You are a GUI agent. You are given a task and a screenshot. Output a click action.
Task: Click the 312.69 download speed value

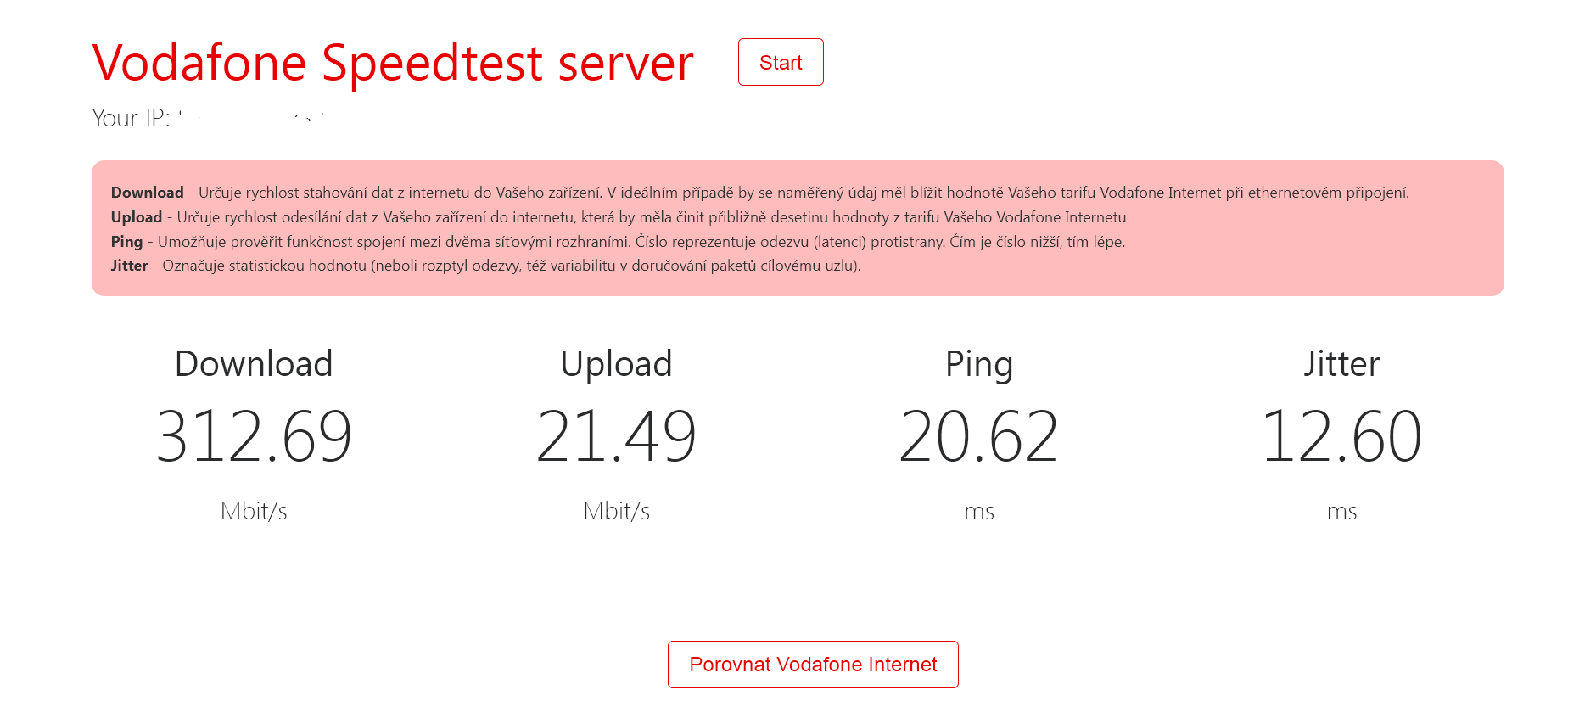click(x=254, y=436)
